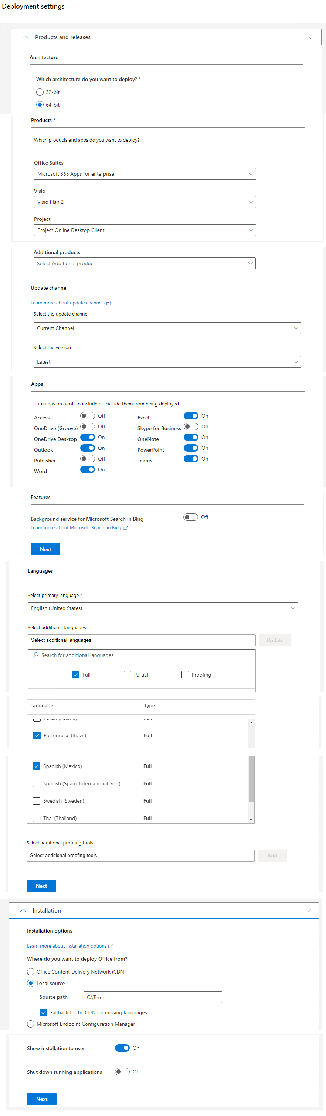
Task: Open the Office Suites dropdown
Action: click(x=145, y=174)
